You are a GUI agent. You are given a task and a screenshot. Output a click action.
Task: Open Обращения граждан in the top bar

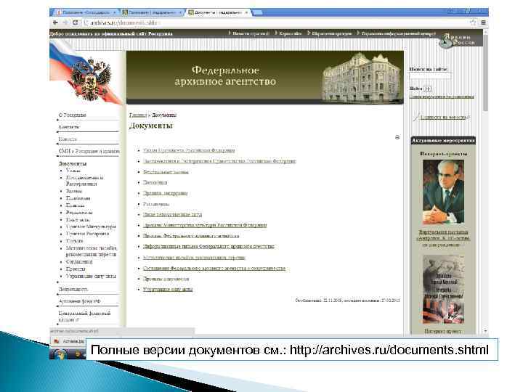[331, 33]
